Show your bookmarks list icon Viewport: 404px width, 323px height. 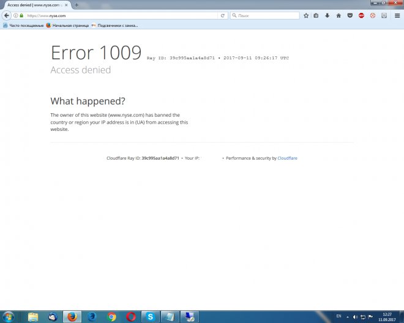pyautogui.click(x=316, y=15)
